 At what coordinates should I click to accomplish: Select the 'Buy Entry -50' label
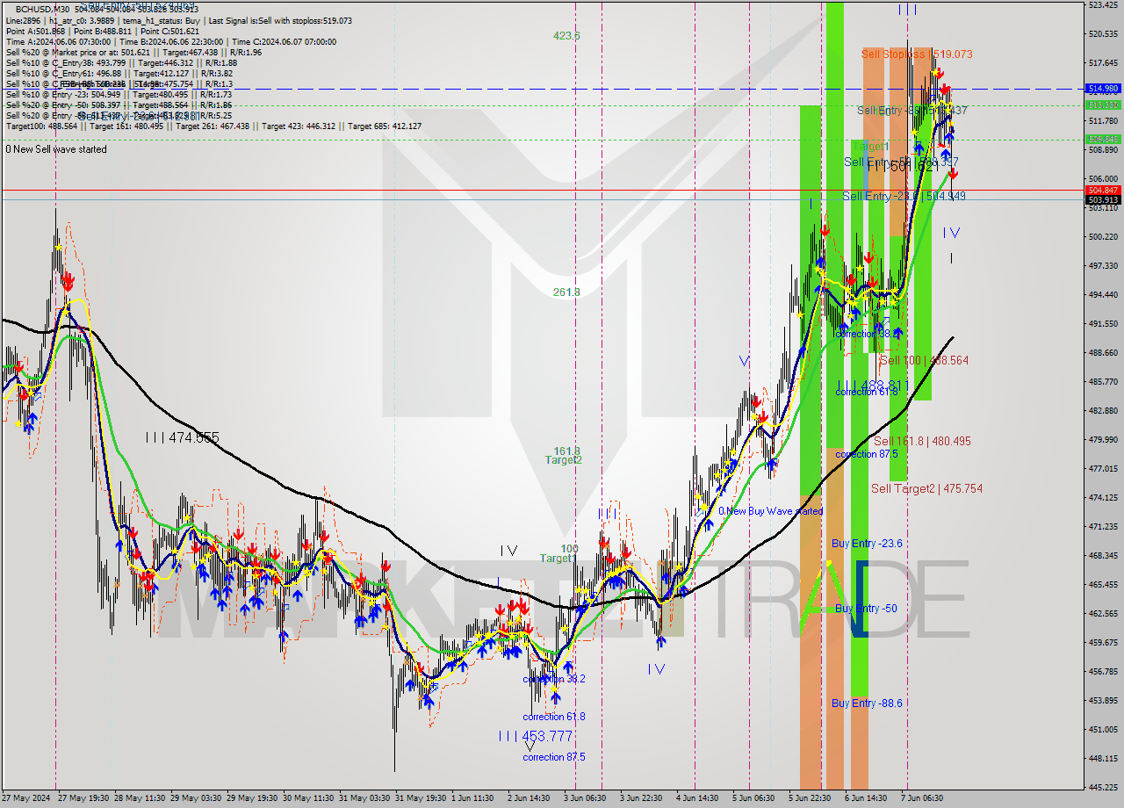(866, 609)
